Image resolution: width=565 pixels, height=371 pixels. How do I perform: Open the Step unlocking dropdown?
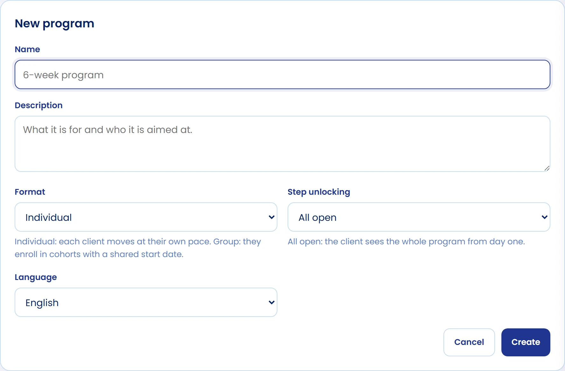coord(419,217)
